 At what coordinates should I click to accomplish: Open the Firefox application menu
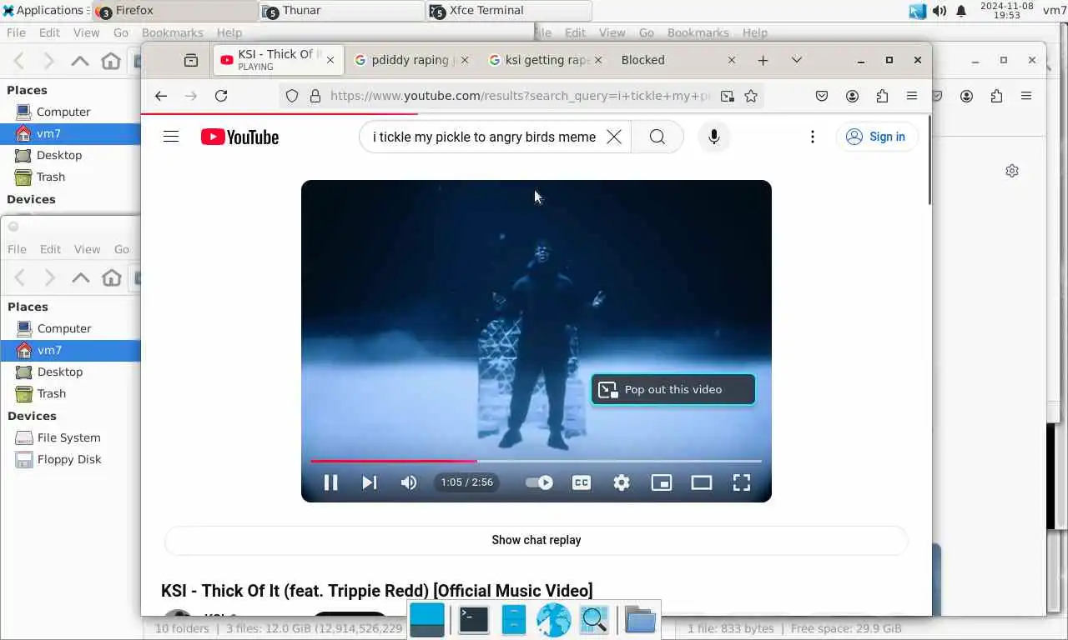click(912, 96)
